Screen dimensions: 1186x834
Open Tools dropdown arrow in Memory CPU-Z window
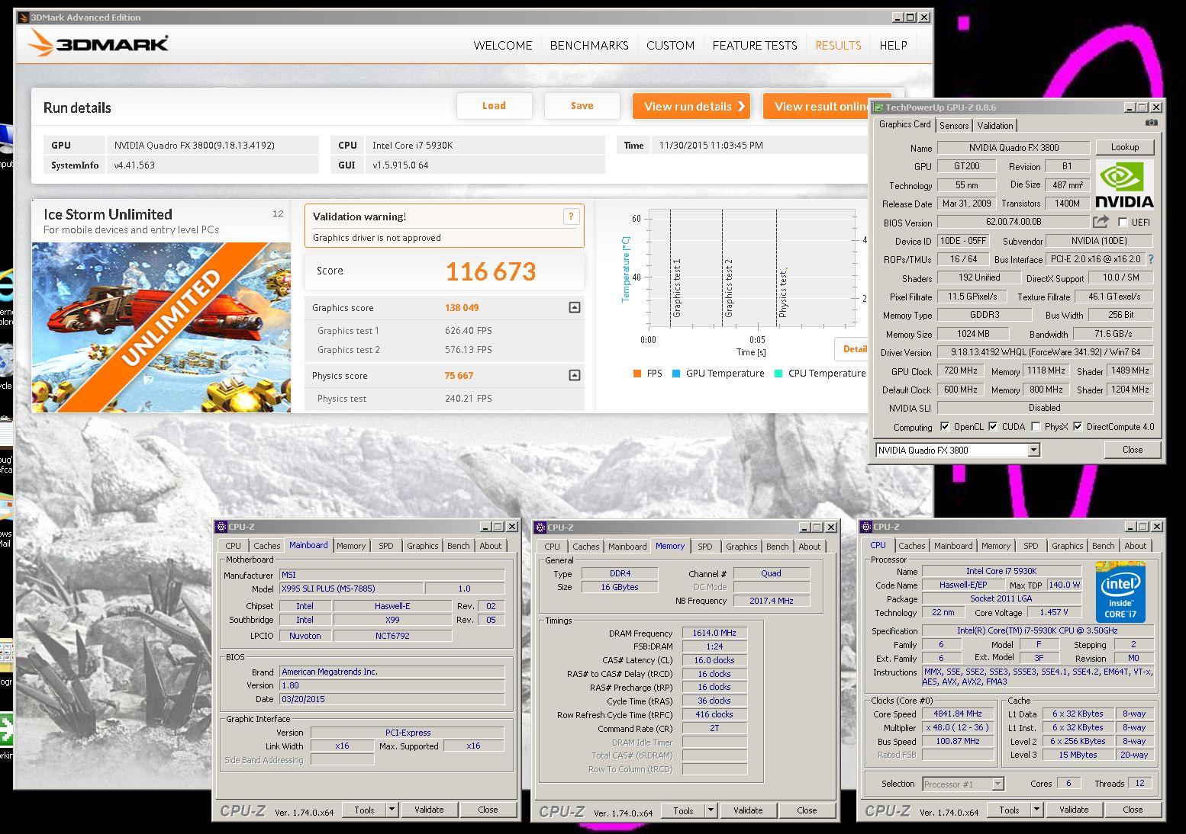[x=711, y=810]
